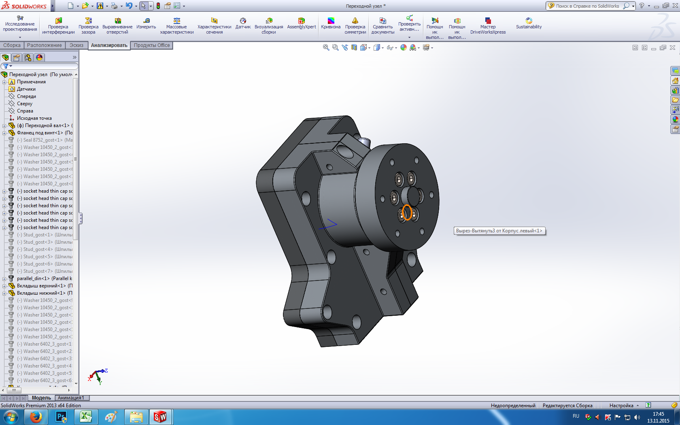Select Zoom to Area tool
680x425 pixels.
[x=335, y=47]
